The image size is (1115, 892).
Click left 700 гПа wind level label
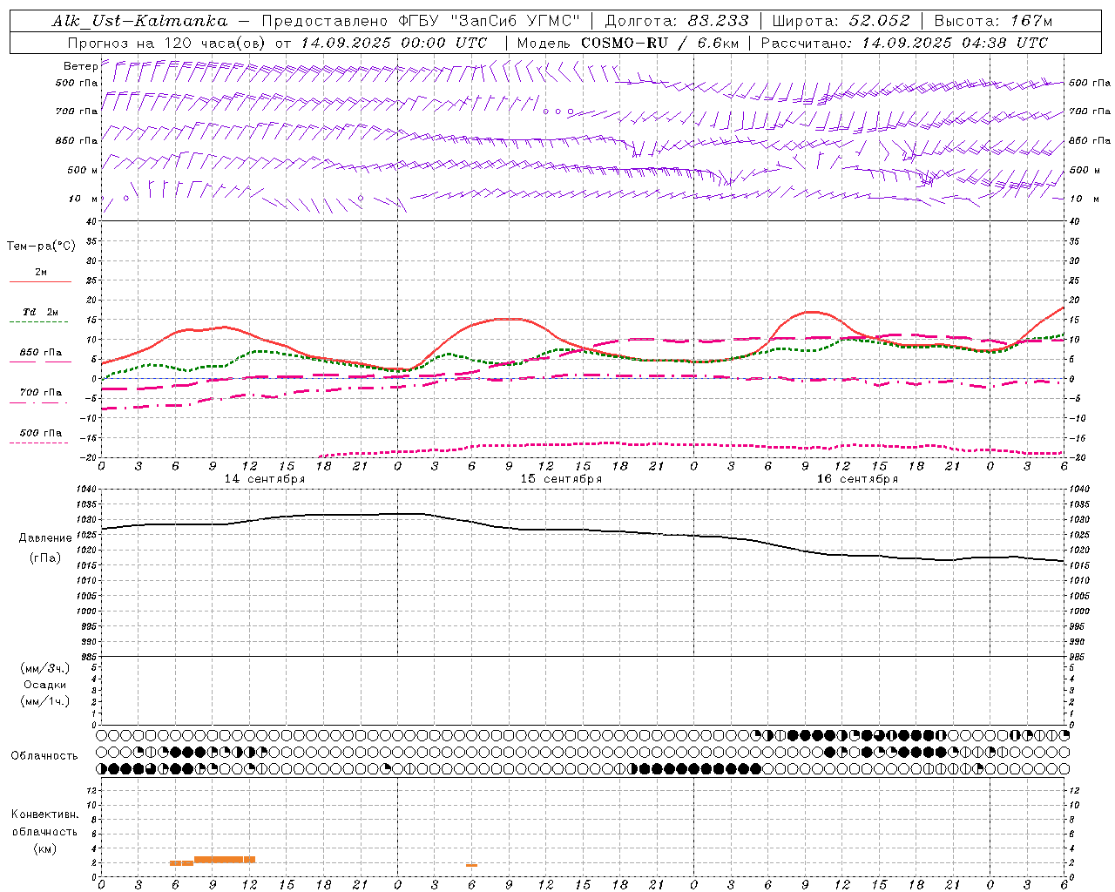tap(77, 111)
